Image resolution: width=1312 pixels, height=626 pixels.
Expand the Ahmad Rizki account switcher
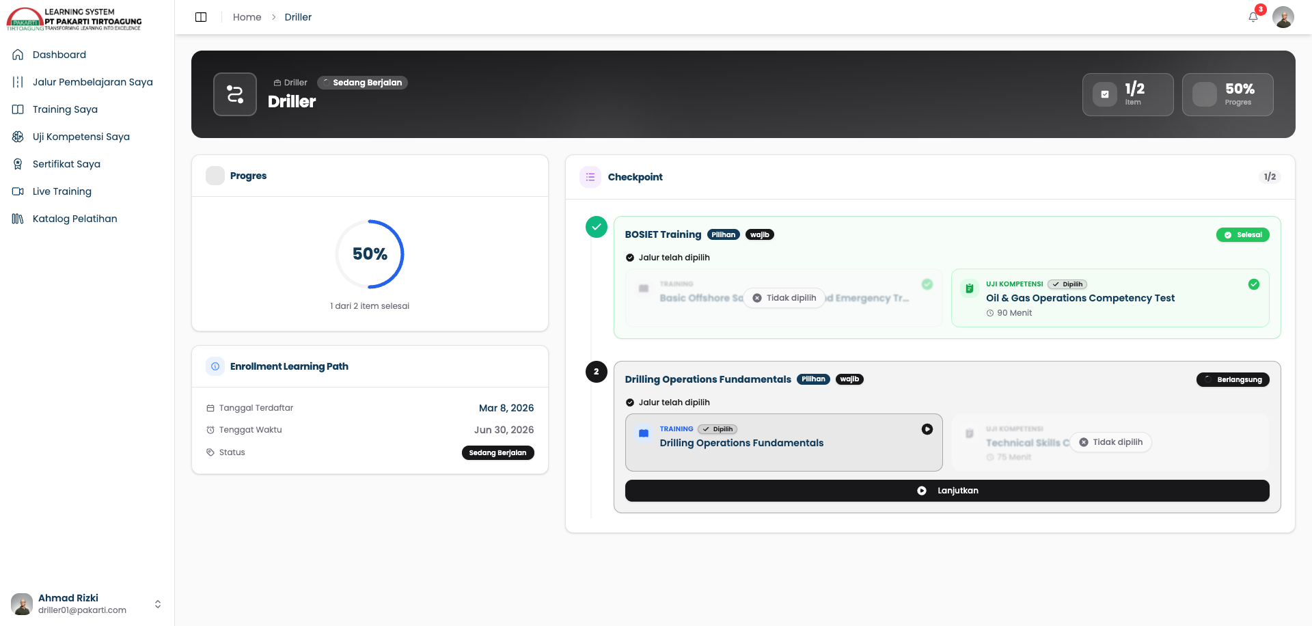click(x=158, y=604)
